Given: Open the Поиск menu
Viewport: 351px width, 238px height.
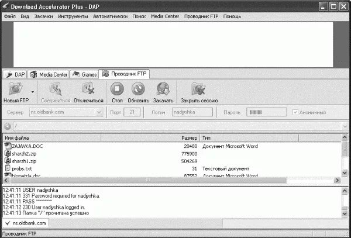Looking at the screenshot, I should pyautogui.click(x=139, y=16).
